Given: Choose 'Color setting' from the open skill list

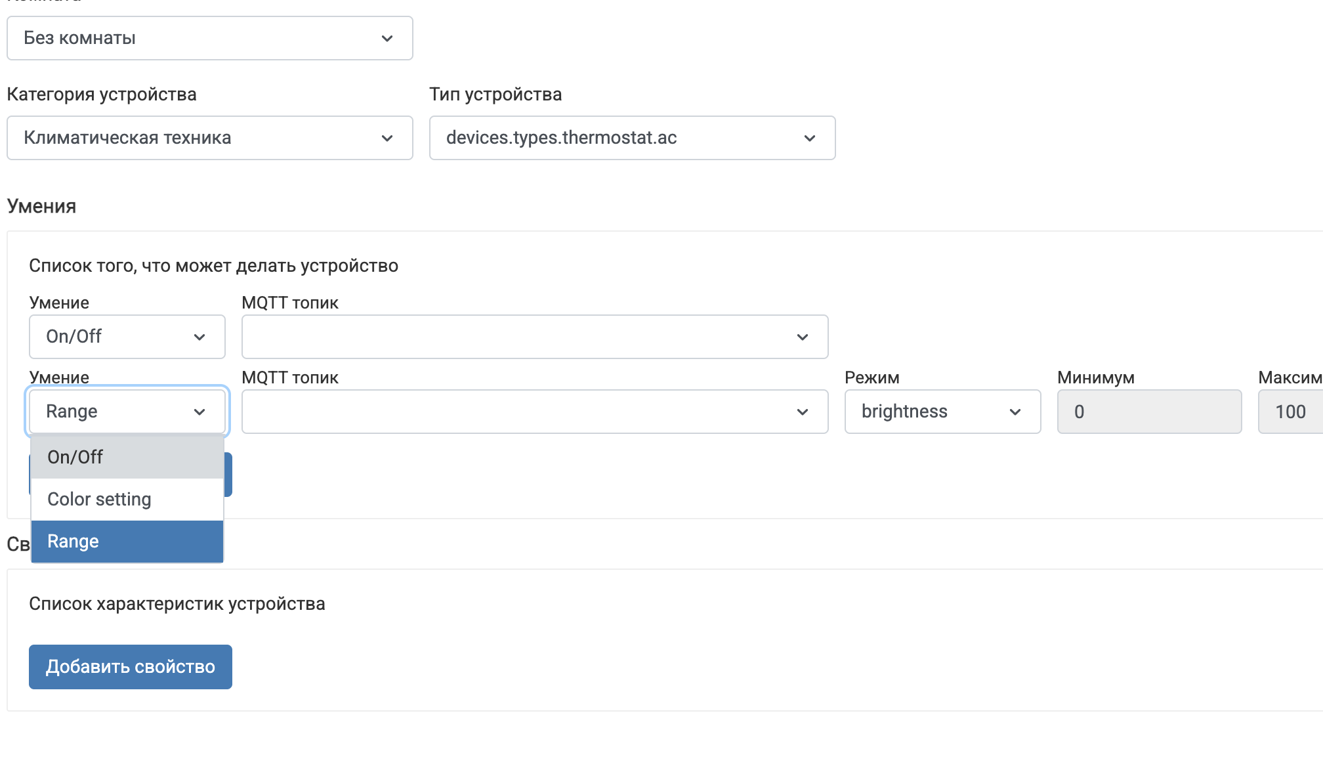Looking at the screenshot, I should [x=127, y=500].
